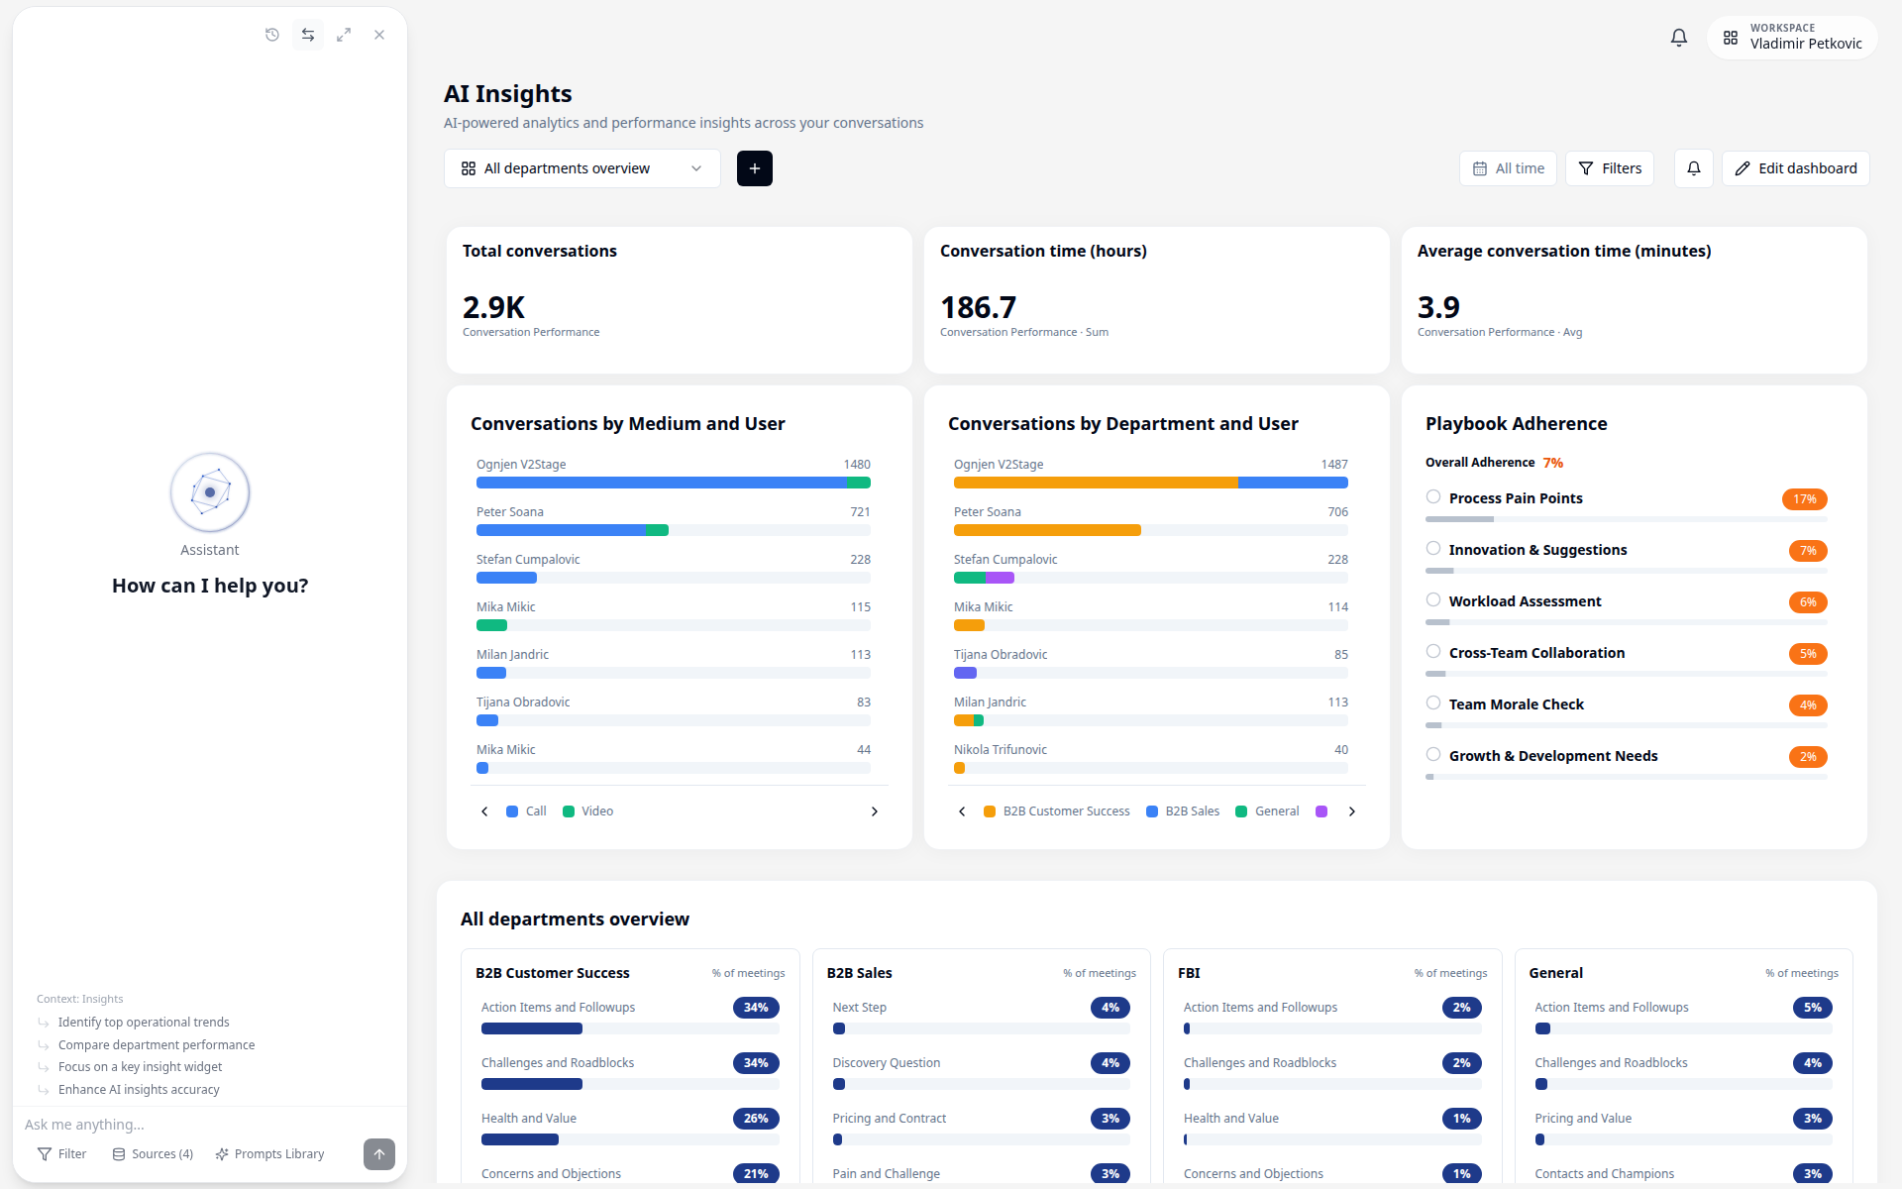The image size is (1902, 1189).
Task: Toggle General legend item
Action: [x=1267, y=811]
